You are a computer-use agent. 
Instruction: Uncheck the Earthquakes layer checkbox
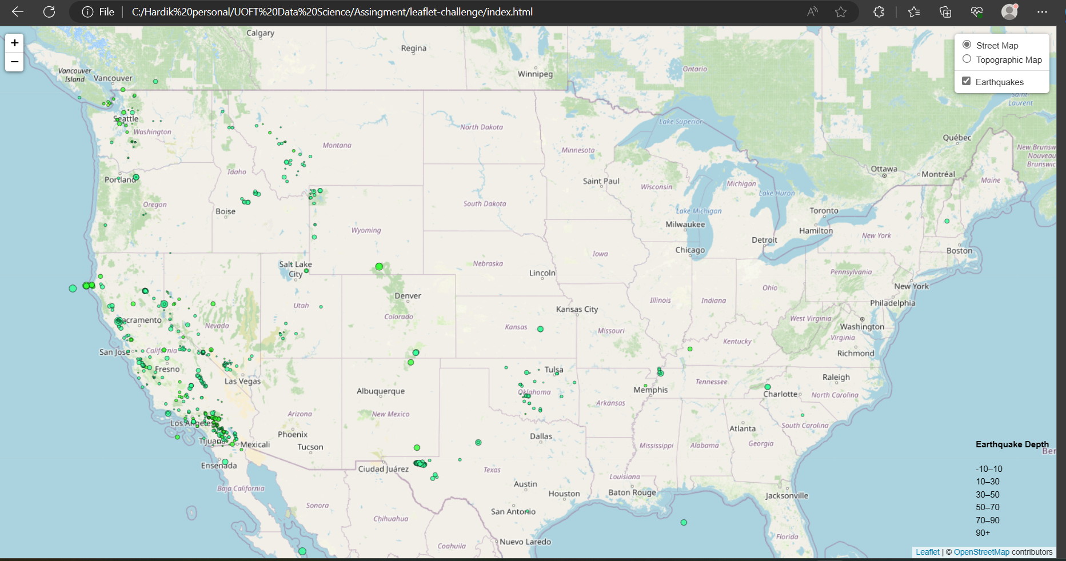(967, 81)
